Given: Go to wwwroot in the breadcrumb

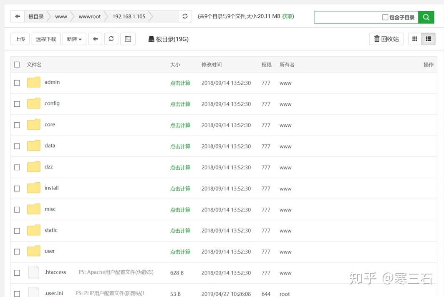Looking at the screenshot, I should (90, 16).
